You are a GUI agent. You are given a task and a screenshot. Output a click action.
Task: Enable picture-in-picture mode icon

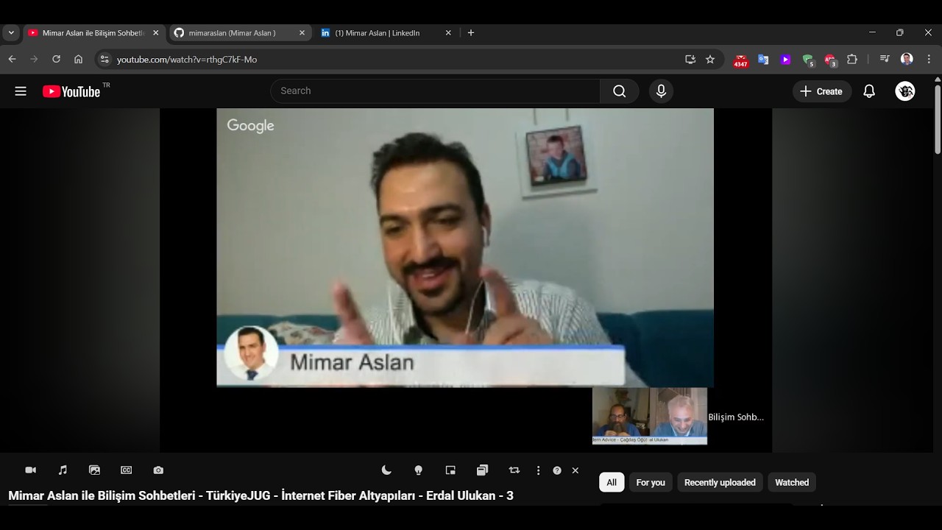(450, 470)
